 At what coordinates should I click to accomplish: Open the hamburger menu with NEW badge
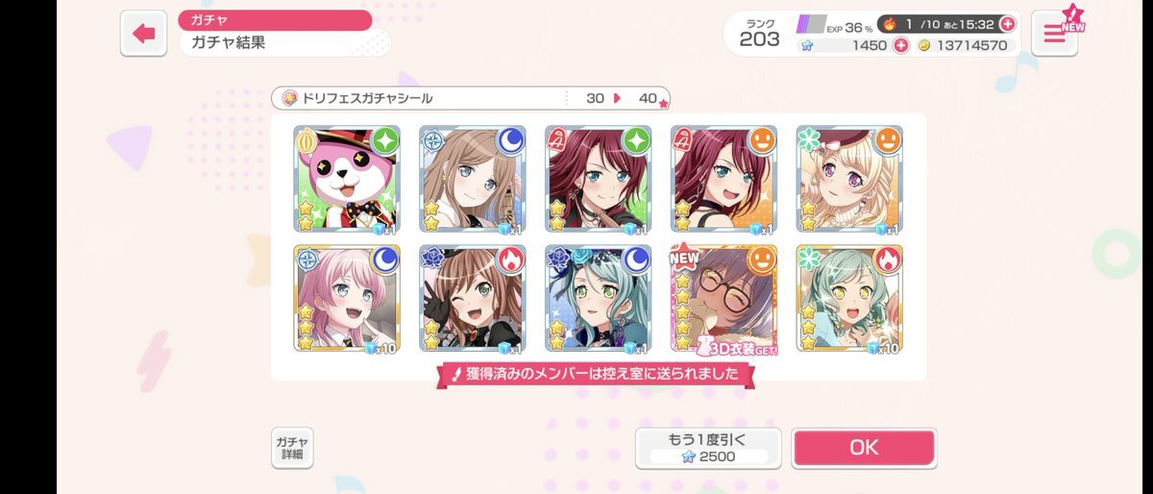1054,34
